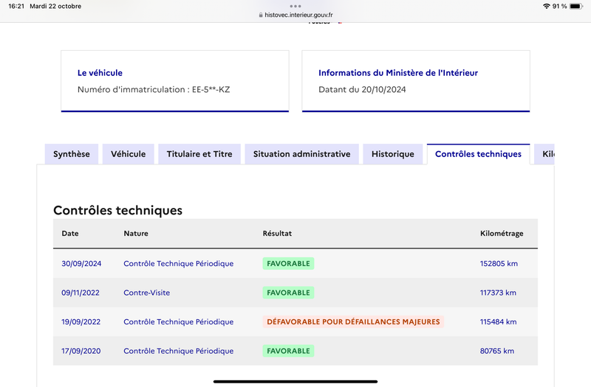The width and height of the screenshot is (591, 387).
Task: Tap the 16:21 clock in status bar
Action: coord(16,6)
